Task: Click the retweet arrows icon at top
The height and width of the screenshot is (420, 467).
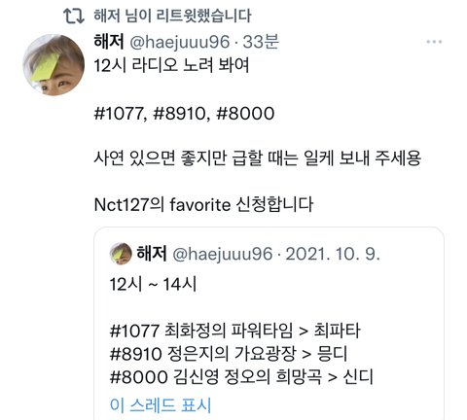Action: (x=74, y=16)
